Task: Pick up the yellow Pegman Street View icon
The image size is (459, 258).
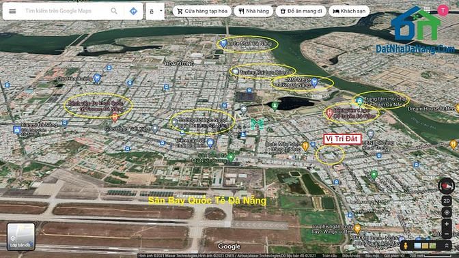Action: tap(406, 246)
